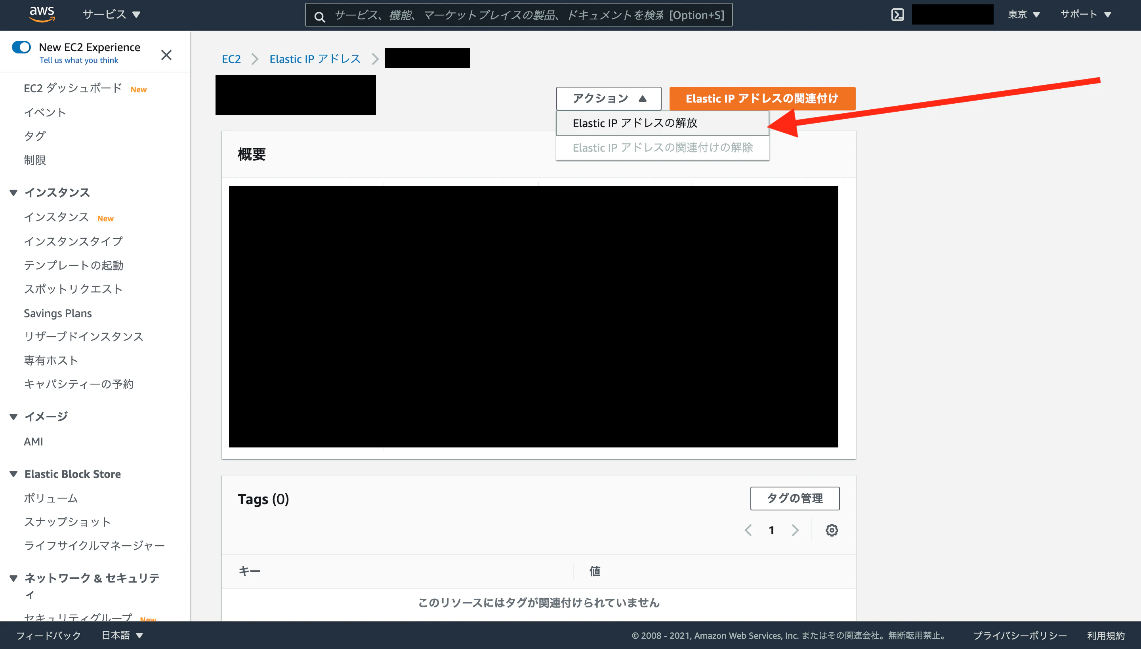
Task: Open スポットリクエスト in sidebar
Action: click(x=73, y=289)
